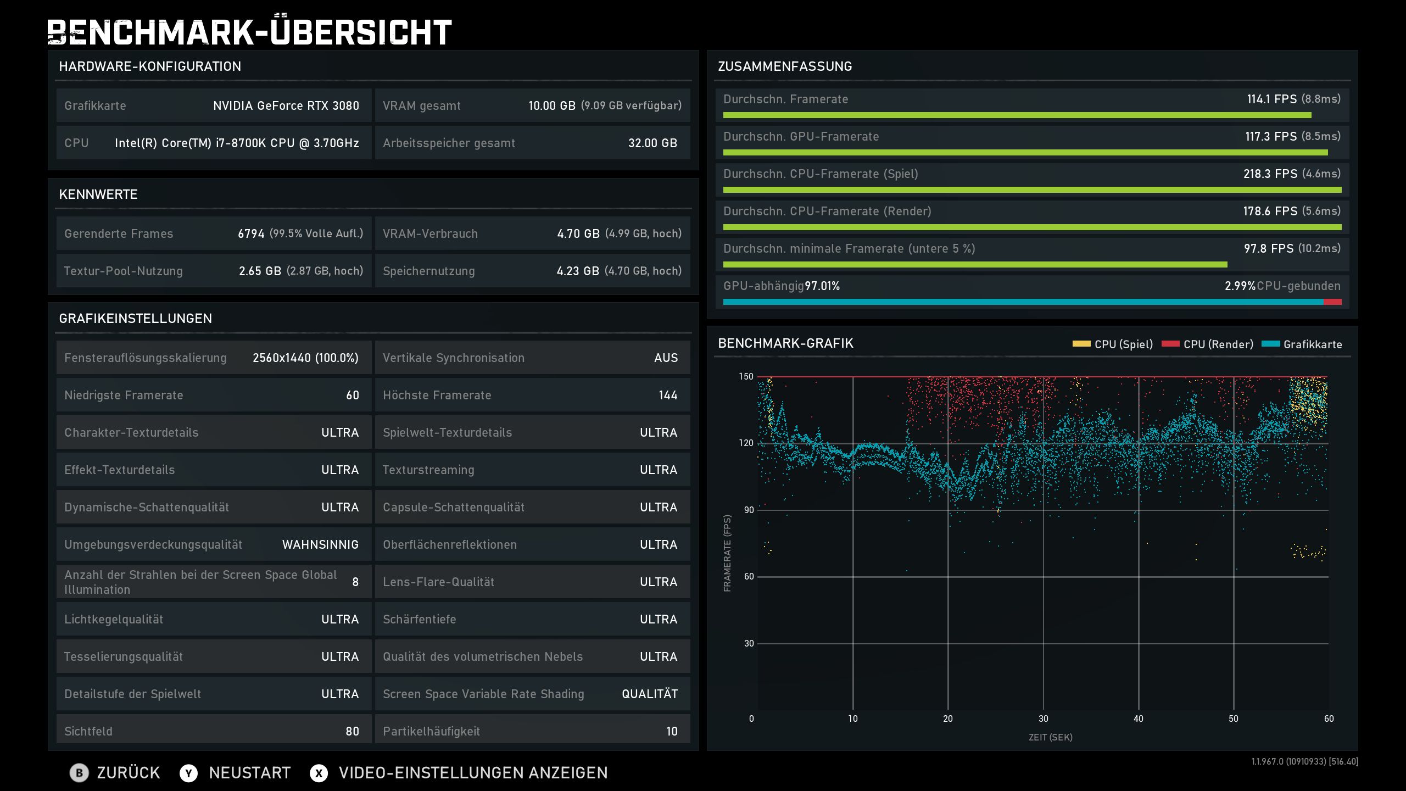Click the cyan Grafikkarte legend marker
The image size is (1406, 791).
(1270, 344)
